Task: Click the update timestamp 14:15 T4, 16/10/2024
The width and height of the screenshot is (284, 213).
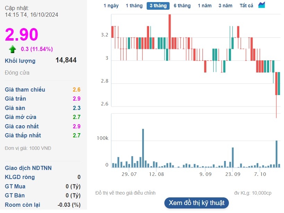Action: coord(32,15)
